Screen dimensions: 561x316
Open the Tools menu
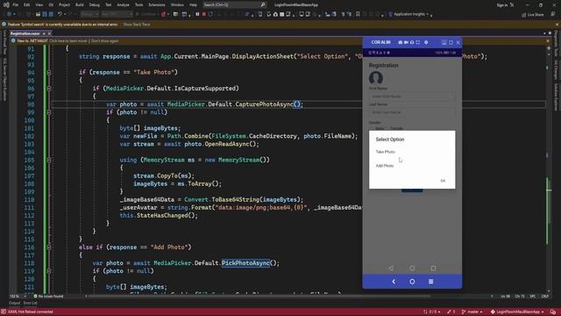[138, 5]
